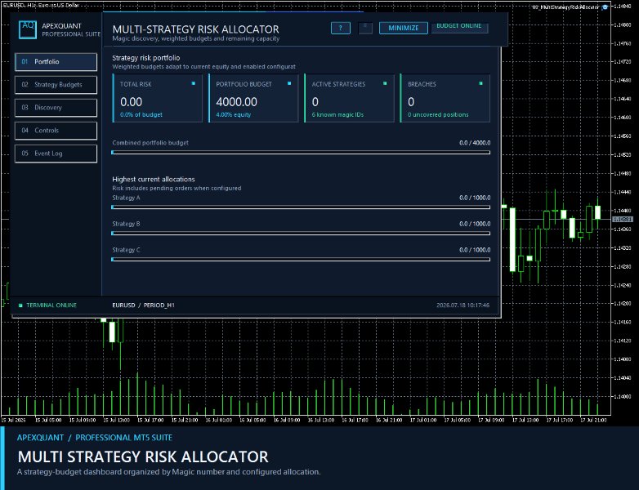Click the small dark button beside the help button
This screenshot has width=639, height=490.
click(365, 28)
